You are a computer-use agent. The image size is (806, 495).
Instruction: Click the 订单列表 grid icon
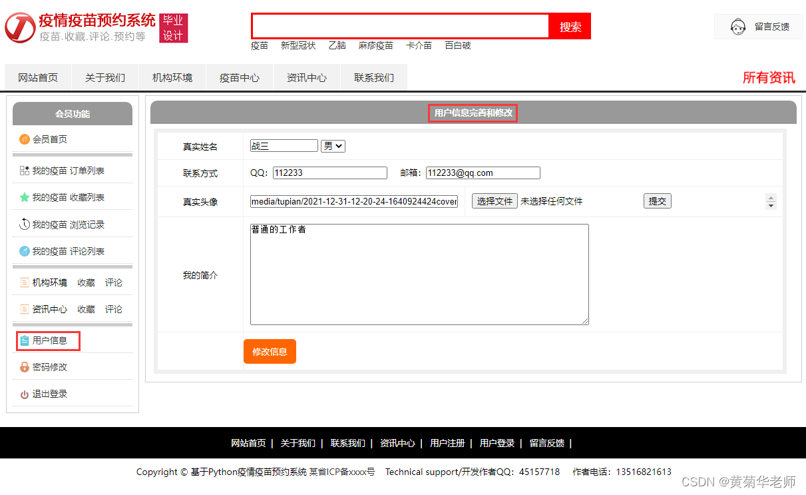point(25,171)
